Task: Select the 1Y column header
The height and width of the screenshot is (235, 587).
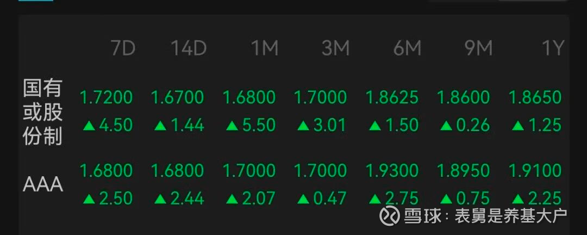Action: tap(553, 48)
